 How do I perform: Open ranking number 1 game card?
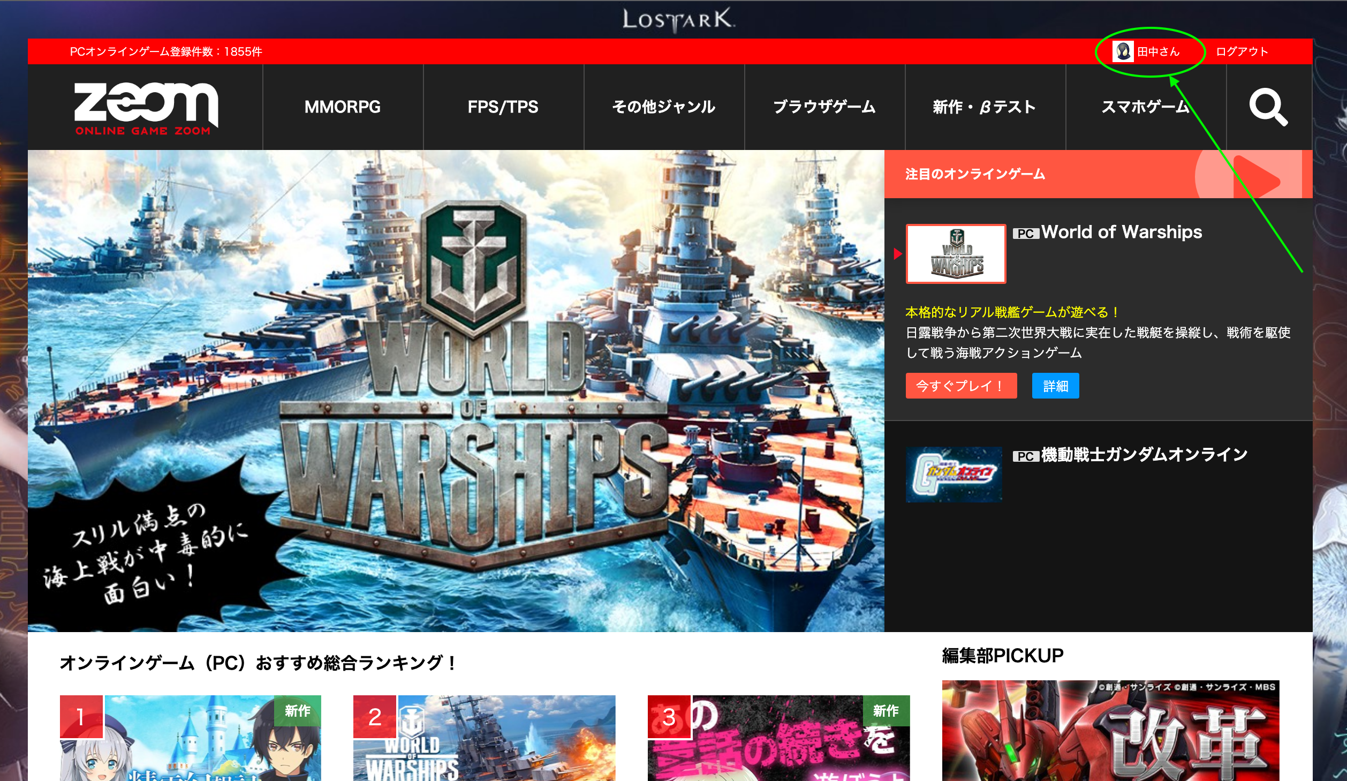tap(191, 738)
